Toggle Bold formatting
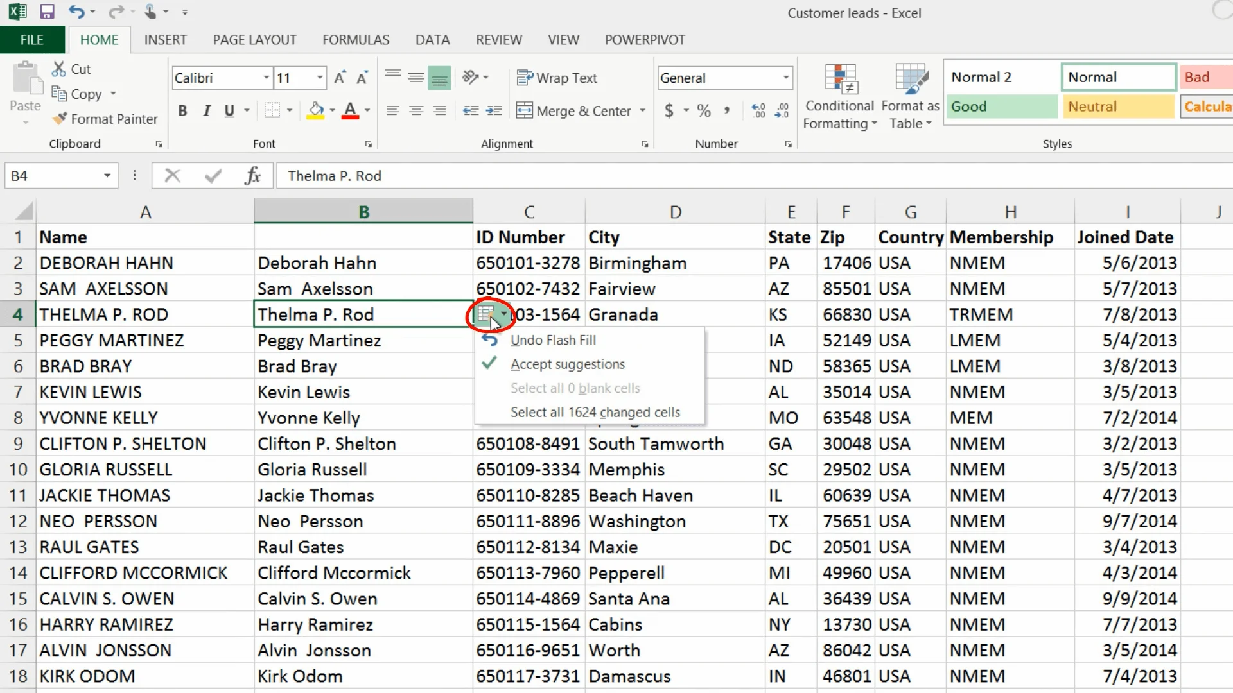Viewport: 1233px width, 693px height. pyautogui.click(x=183, y=110)
